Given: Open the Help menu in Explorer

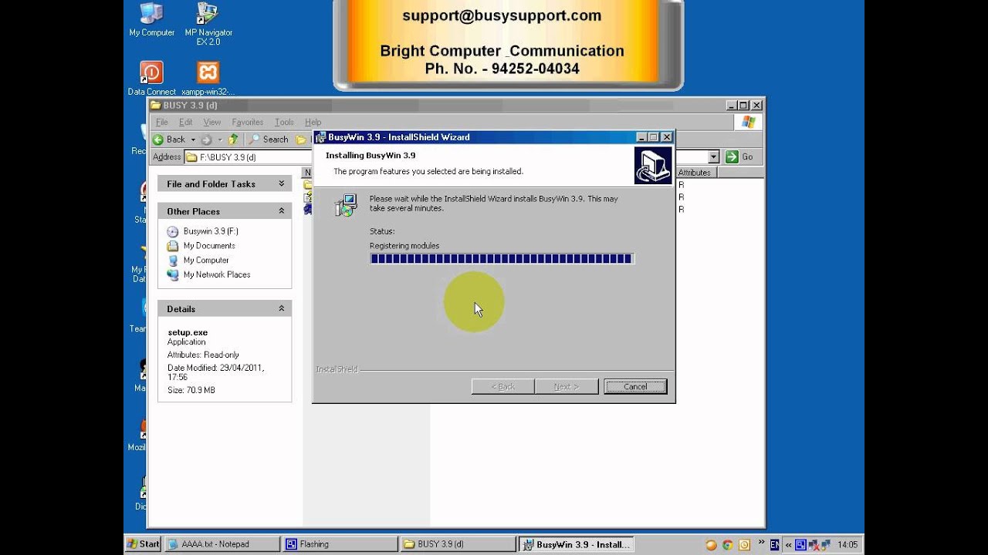Looking at the screenshot, I should [x=313, y=122].
